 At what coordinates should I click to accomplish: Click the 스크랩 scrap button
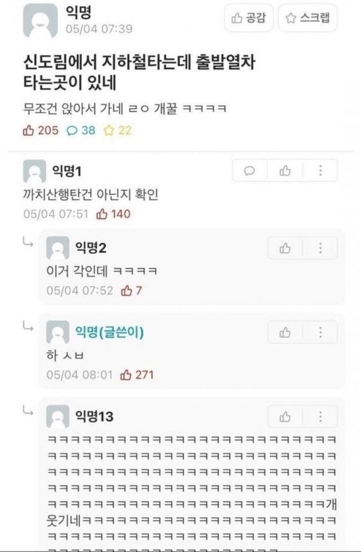[307, 19]
